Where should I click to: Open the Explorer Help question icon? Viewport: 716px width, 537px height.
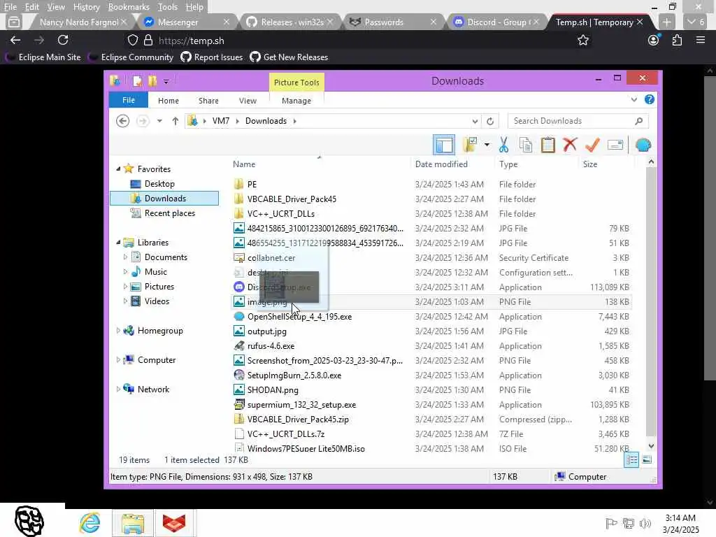[650, 99]
